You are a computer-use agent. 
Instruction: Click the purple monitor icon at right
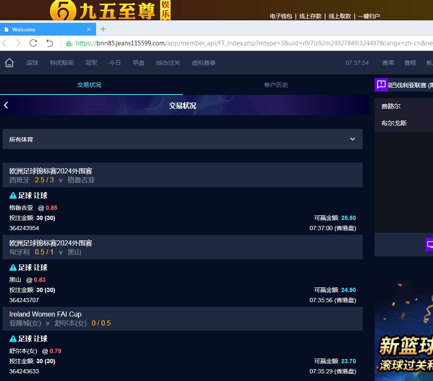click(x=430, y=245)
